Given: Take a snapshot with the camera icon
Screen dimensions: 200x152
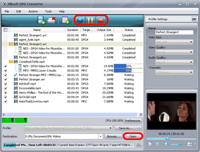Looking at the screenshot, I should tap(189, 144).
